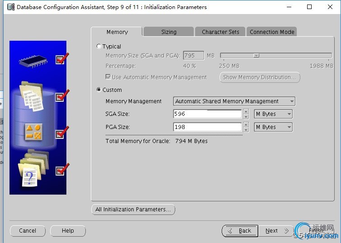Maximize the Database Configuration Assistant window

[x=309, y=7]
